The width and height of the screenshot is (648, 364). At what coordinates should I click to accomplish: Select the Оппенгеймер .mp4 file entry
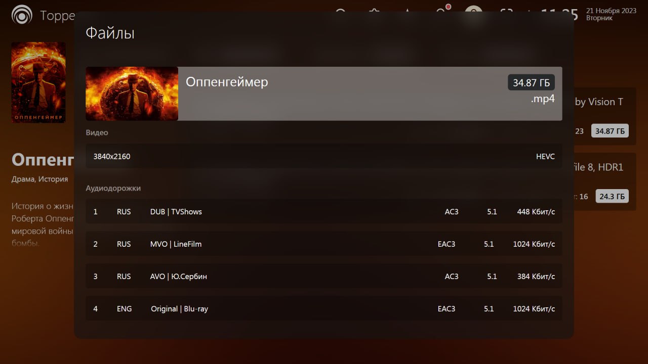click(323, 94)
